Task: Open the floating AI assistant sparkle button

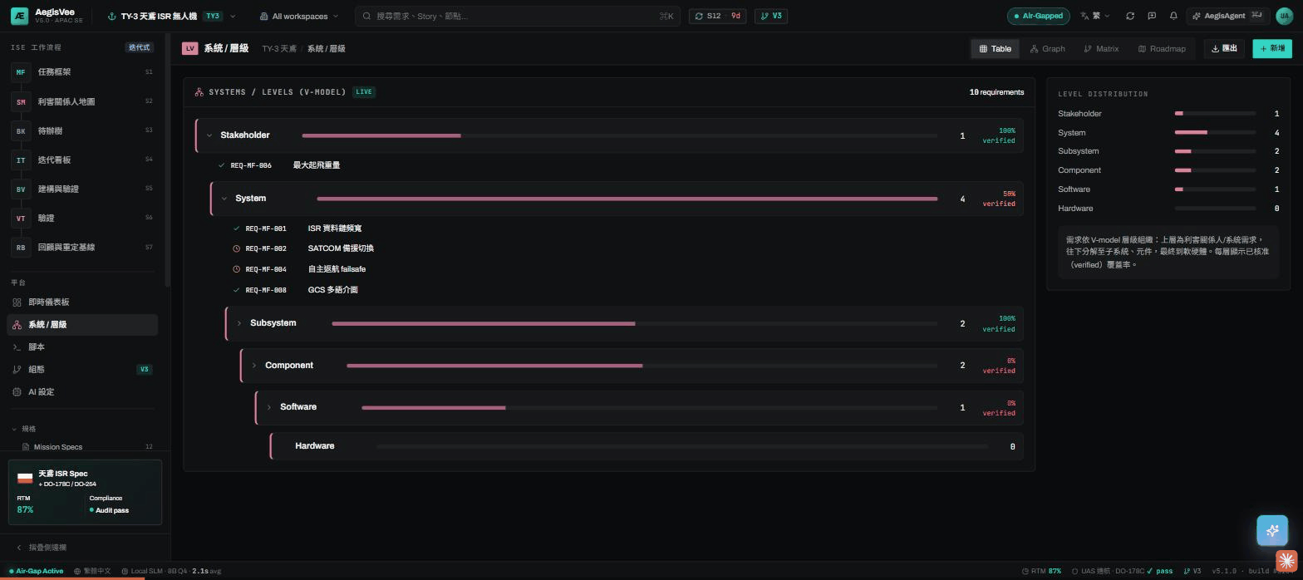Action: pyautogui.click(x=1272, y=530)
